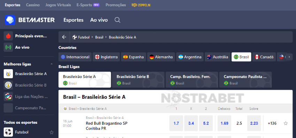Bet on away win odds 5.2
Viewport: 296px width, 138px height.
206,123
